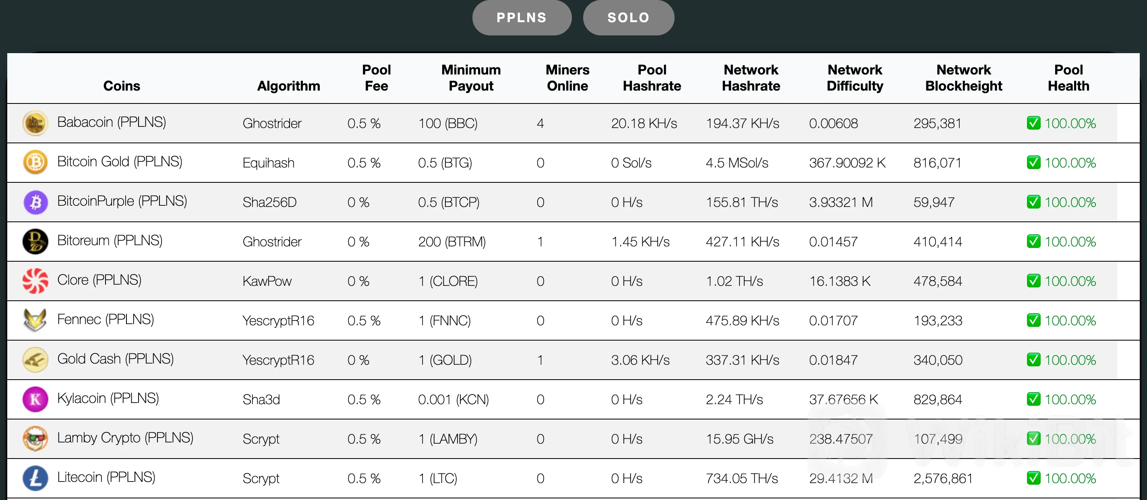The height and width of the screenshot is (500, 1147).
Task: Switch to the PPLNS tab
Action: (522, 17)
